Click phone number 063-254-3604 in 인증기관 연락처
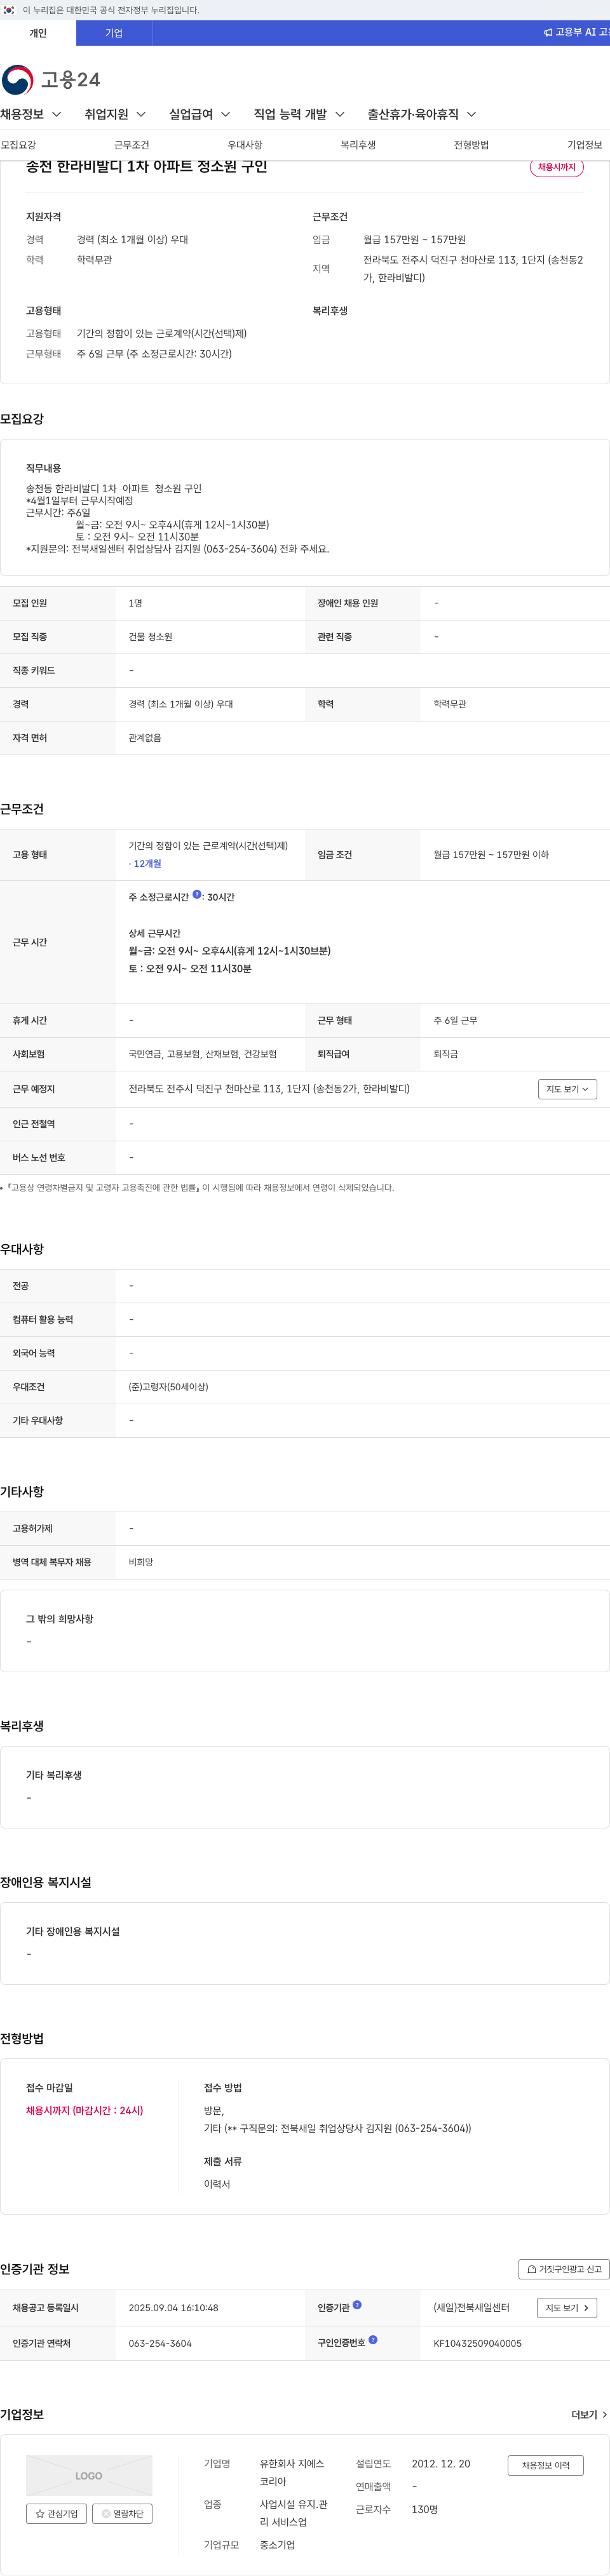The image size is (610, 2576). [160, 2343]
